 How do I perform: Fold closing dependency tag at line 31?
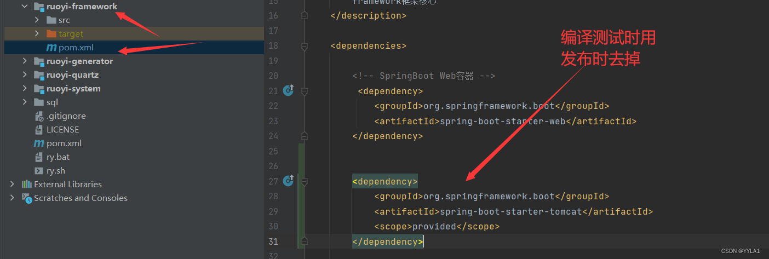click(x=305, y=241)
